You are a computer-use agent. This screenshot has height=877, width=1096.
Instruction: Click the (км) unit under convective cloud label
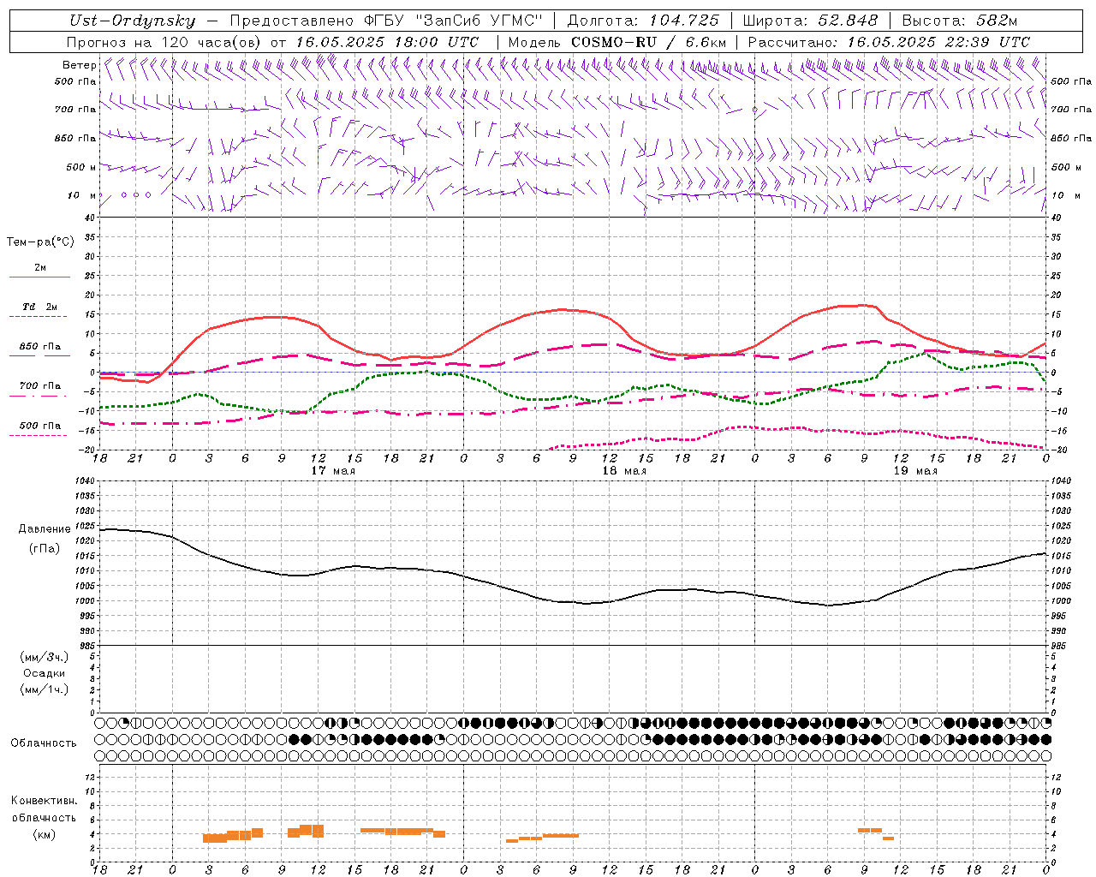[x=45, y=834]
